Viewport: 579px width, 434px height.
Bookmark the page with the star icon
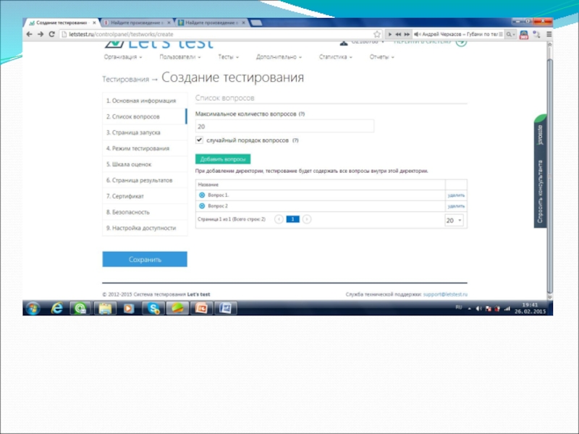377,34
